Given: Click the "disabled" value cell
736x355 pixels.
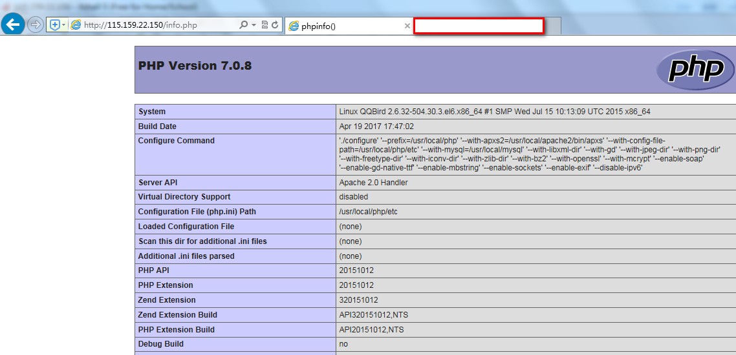Looking at the screenshot, I should coord(354,197).
